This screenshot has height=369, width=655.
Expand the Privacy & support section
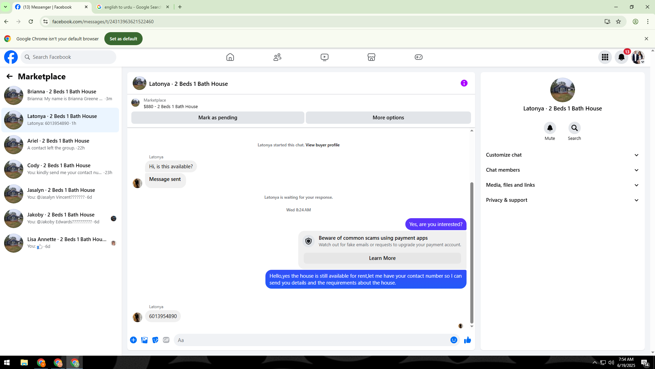click(x=563, y=200)
